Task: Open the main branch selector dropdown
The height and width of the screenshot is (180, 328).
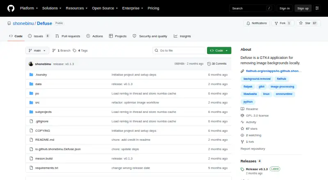Action: [37, 51]
